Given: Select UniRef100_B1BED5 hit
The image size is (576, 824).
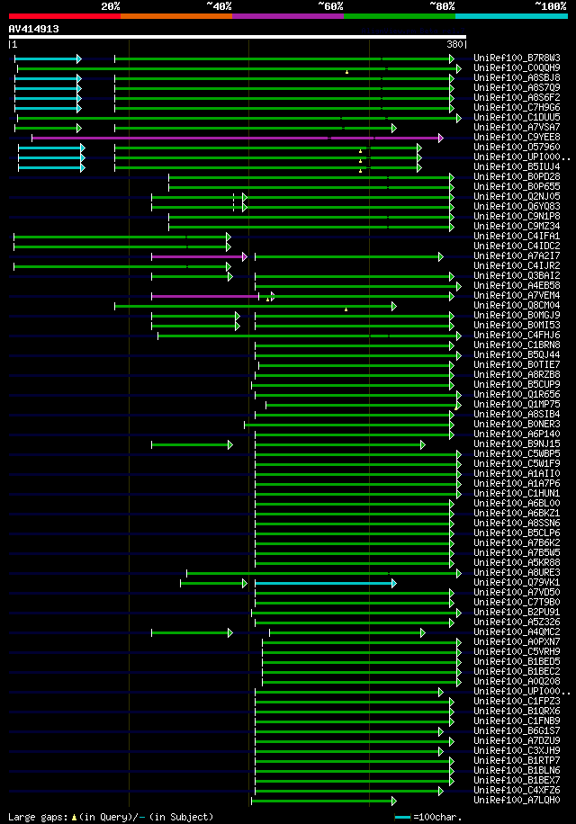Looking at the screenshot, I should 517,661.
